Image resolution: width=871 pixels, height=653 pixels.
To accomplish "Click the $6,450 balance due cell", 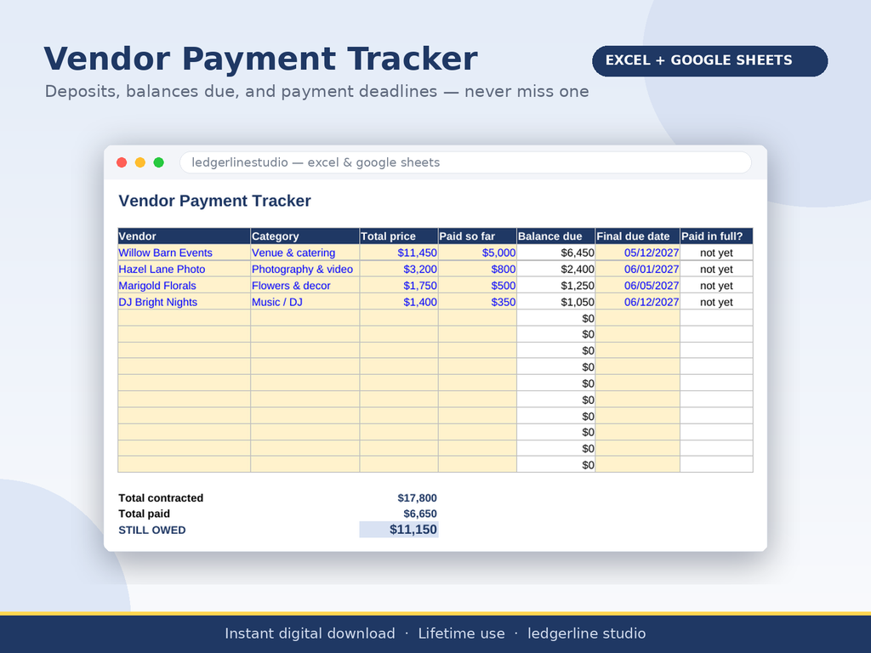I will tap(555, 253).
